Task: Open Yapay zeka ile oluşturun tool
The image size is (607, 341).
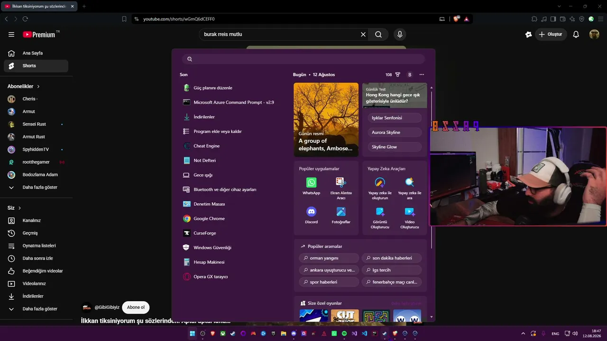Action: tap(380, 188)
